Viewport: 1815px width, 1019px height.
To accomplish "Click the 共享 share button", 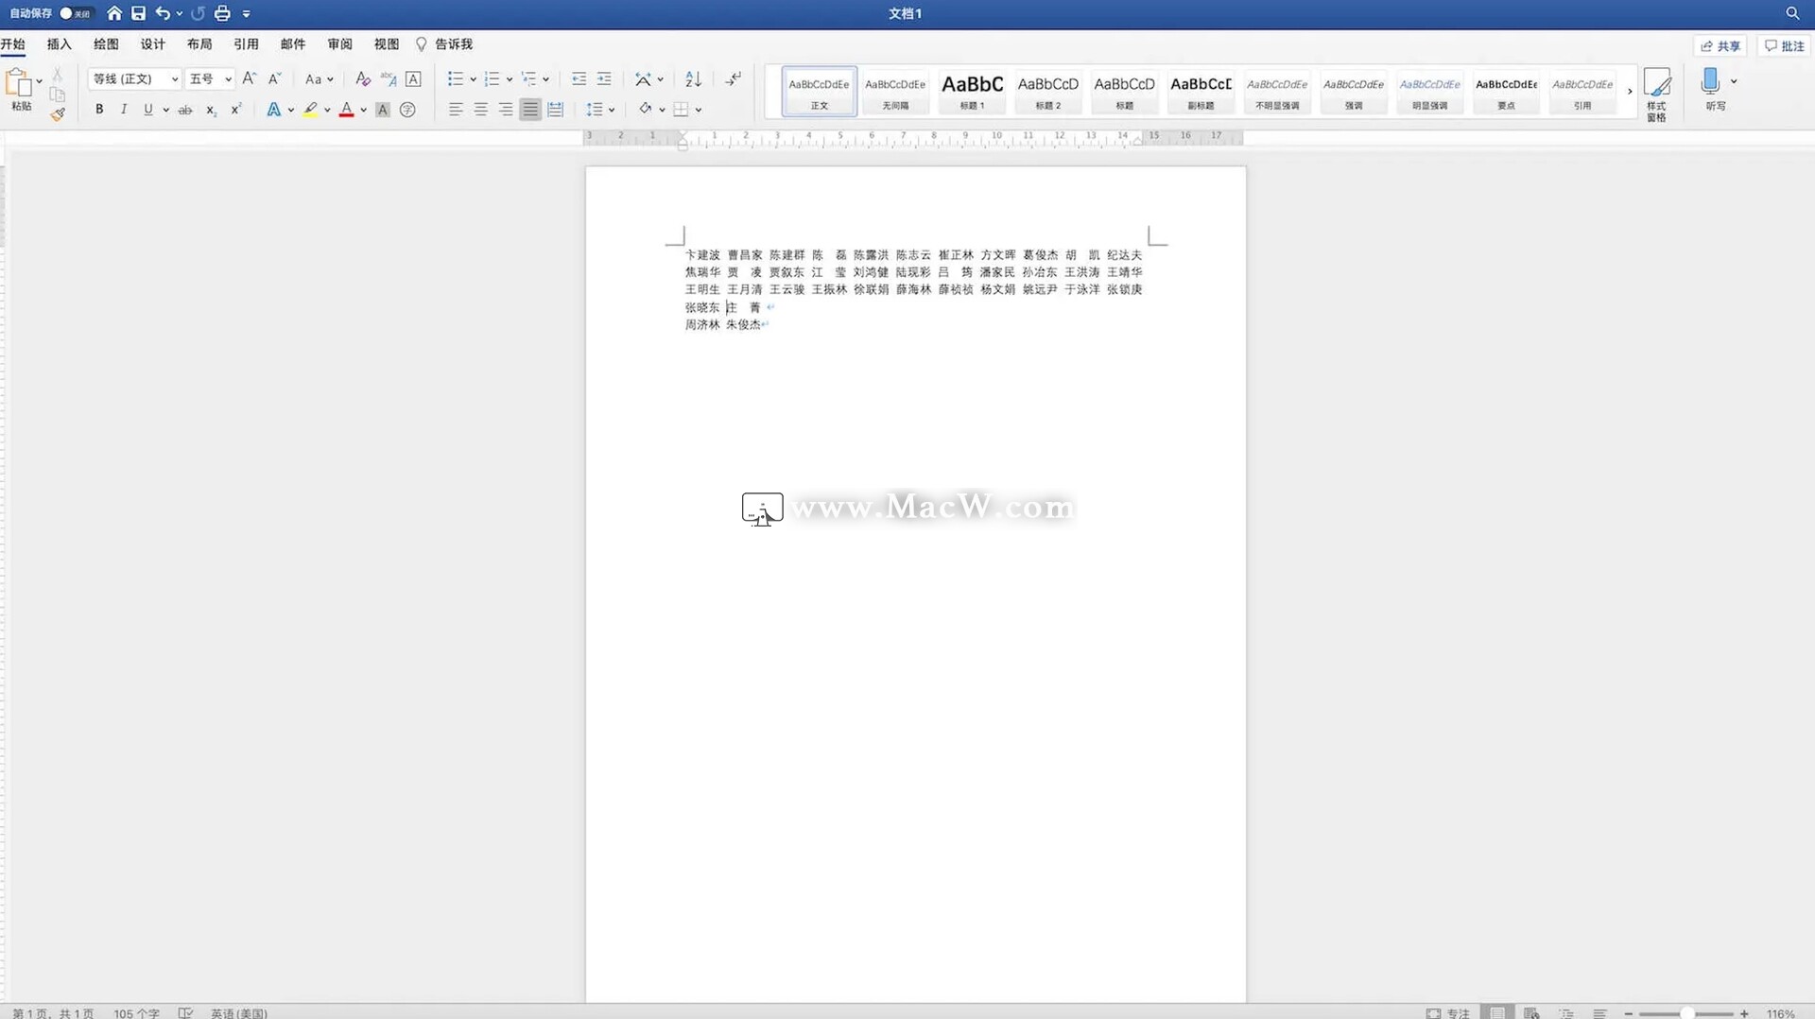I will coord(1720,45).
